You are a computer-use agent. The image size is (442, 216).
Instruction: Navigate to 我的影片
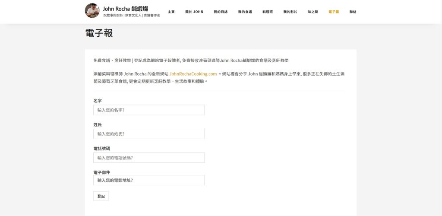290,12
